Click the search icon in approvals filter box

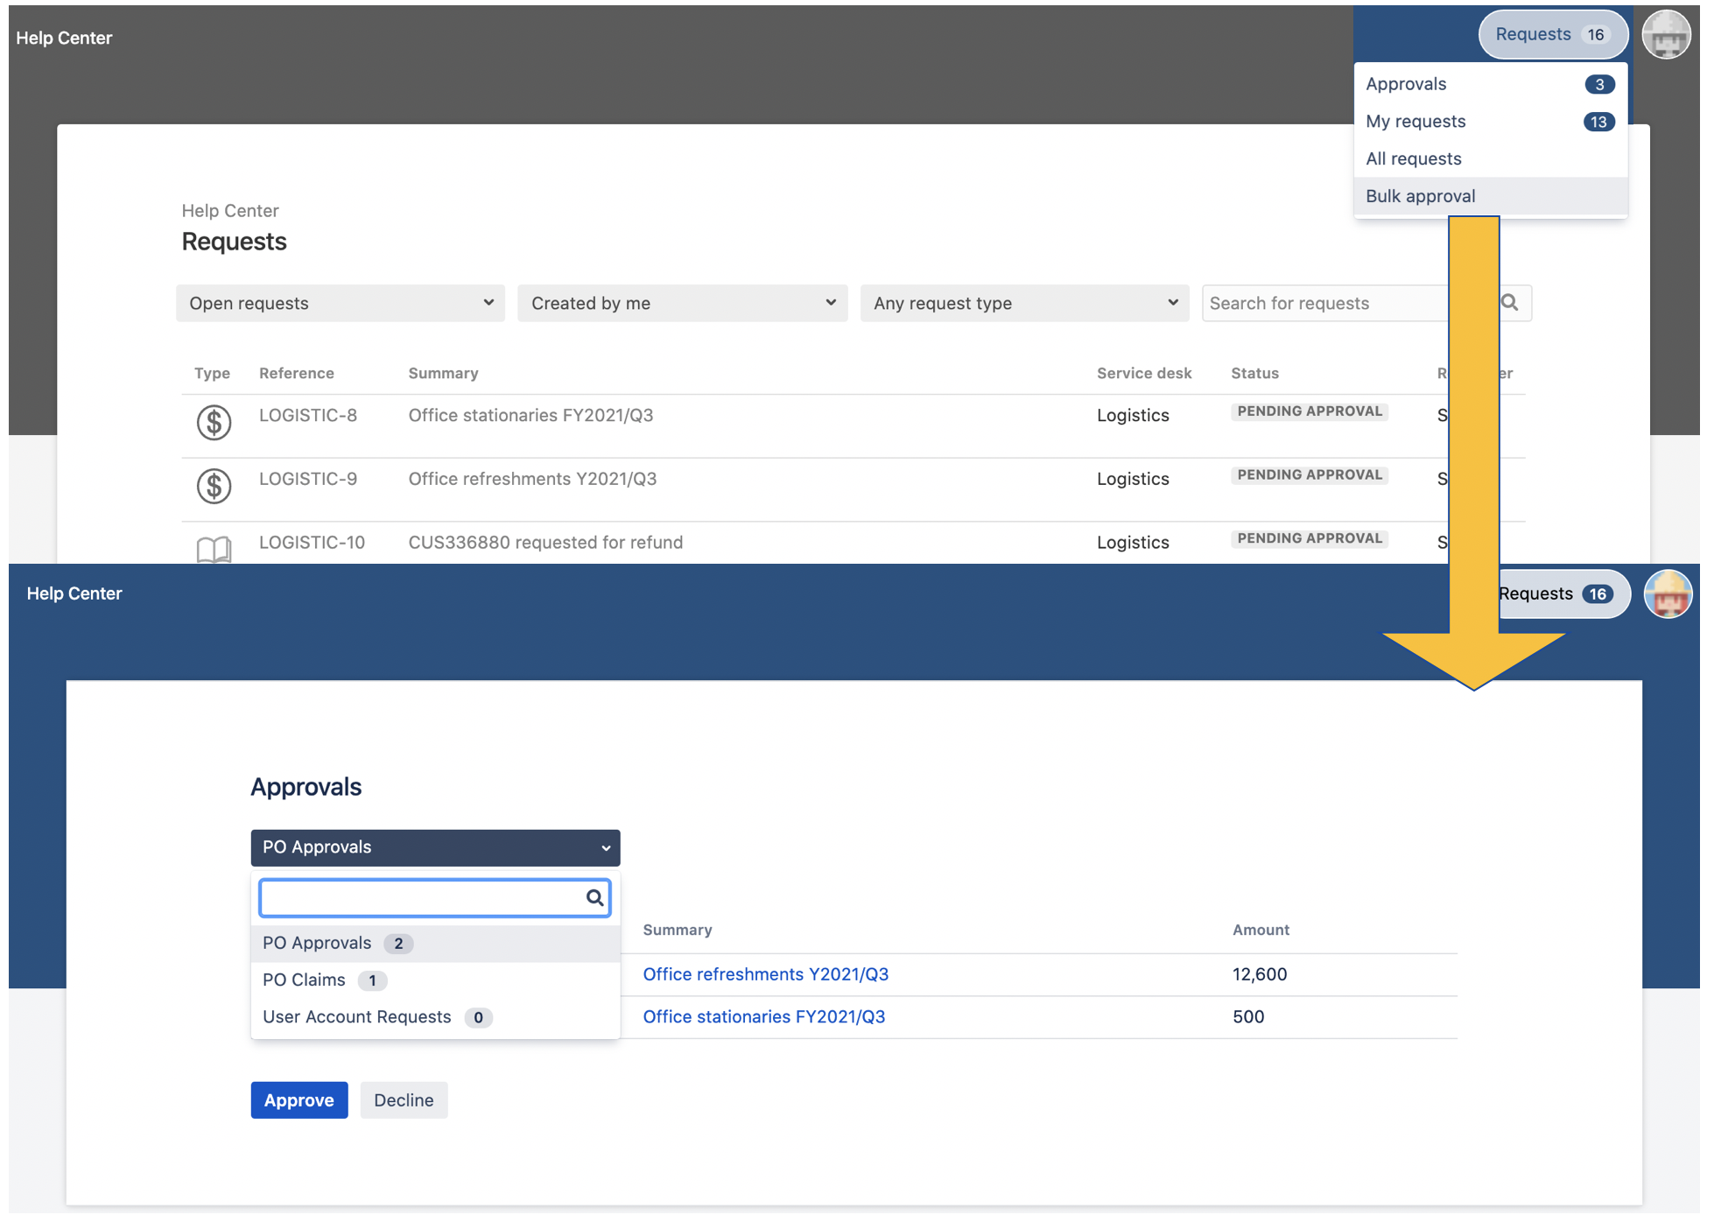(594, 898)
